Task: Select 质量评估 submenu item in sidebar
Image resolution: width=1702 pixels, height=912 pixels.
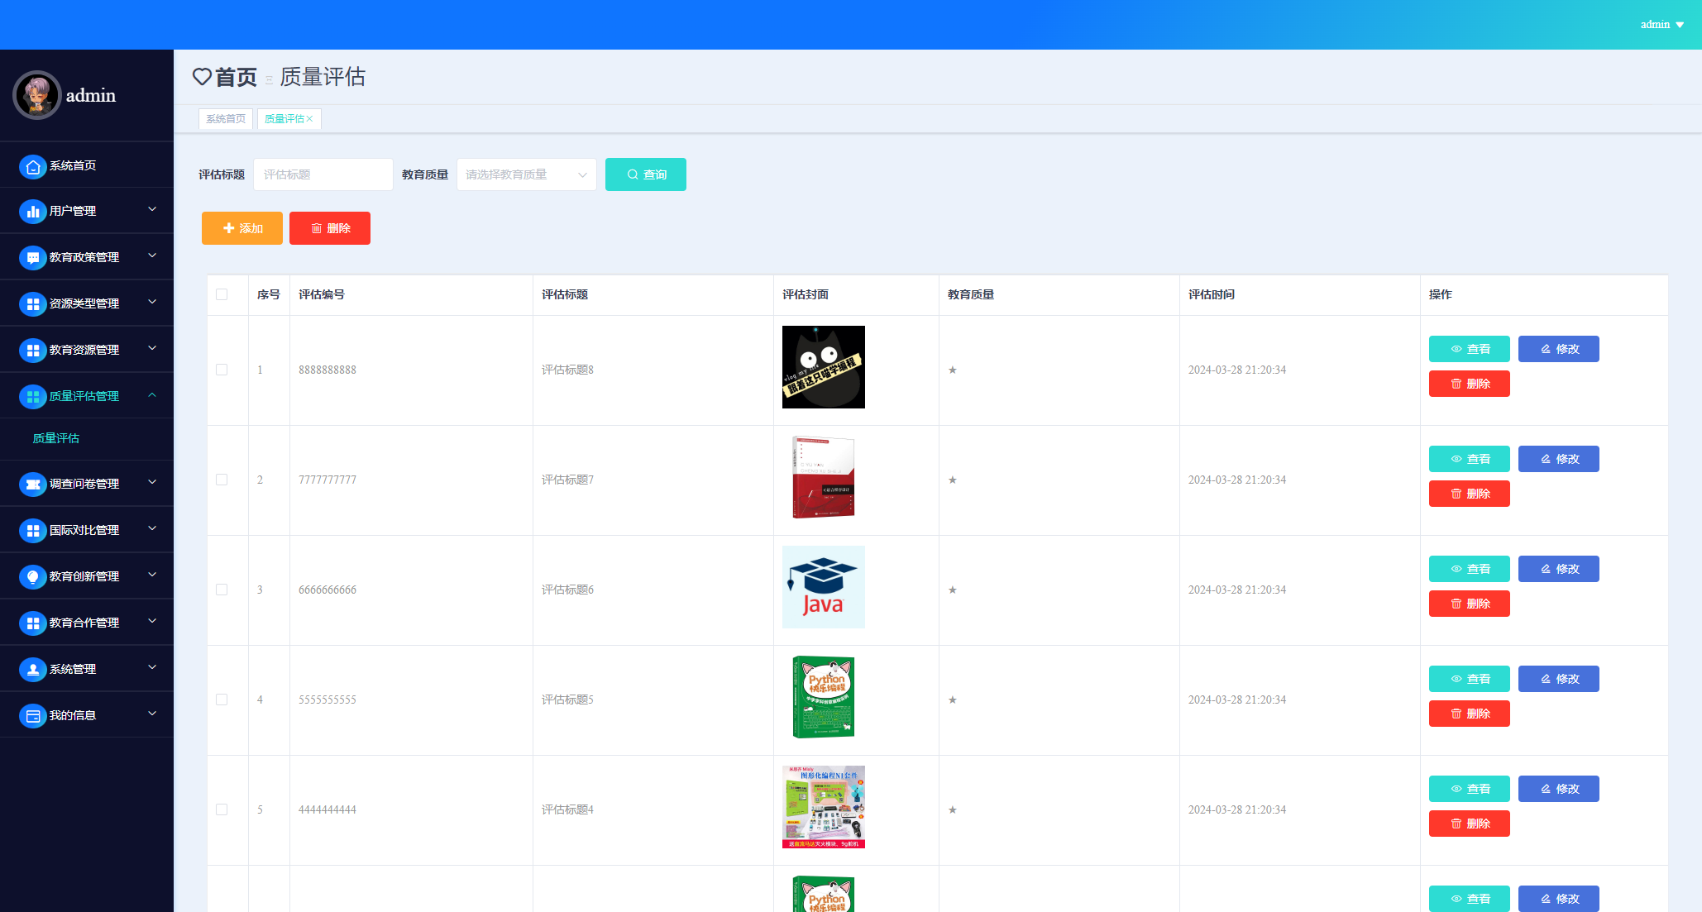Action: pos(56,438)
